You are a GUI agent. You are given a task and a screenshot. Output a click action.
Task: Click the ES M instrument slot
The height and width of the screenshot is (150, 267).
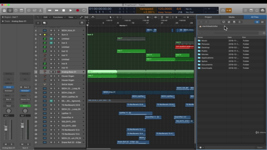point(8,87)
